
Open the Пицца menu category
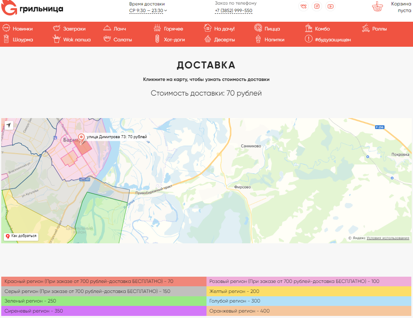point(272,29)
